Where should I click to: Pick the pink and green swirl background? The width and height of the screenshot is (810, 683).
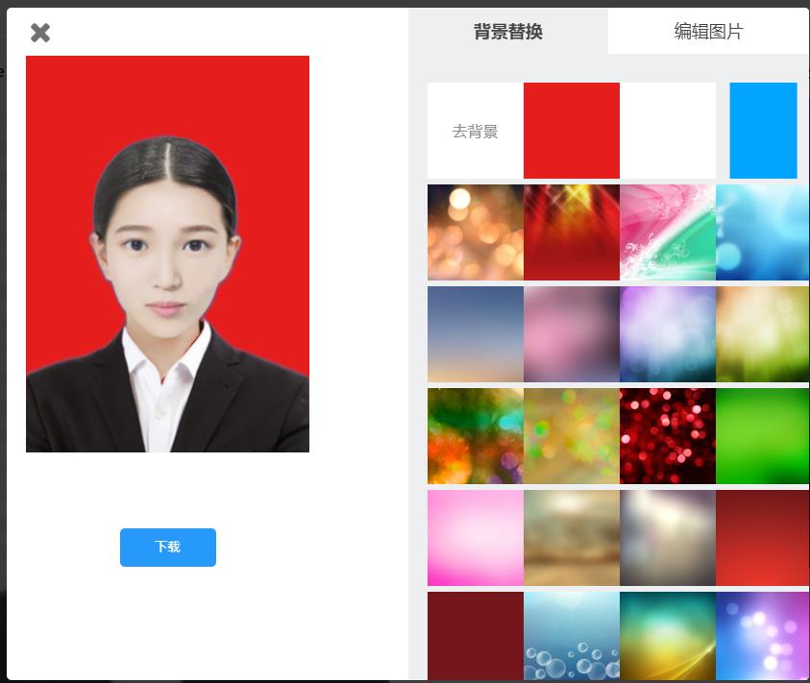tap(668, 232)
